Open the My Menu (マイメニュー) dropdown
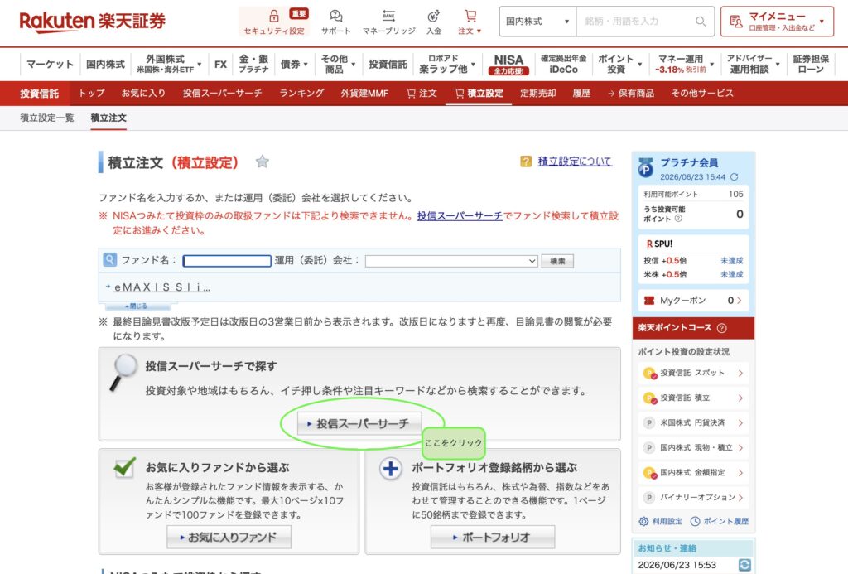The height and width of the screenshot is (574, 848). [777, 21]
